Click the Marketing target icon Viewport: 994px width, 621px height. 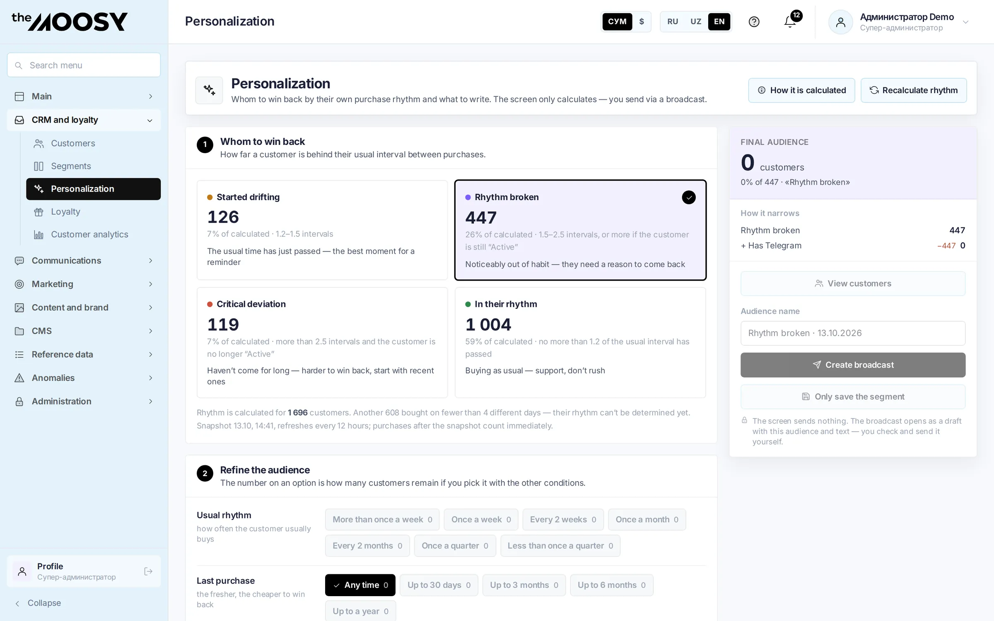point(19,284)
